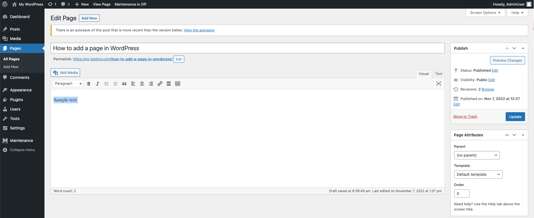This screenshot has width=534, height=218.
Task: Click Move to Trash link
Action: [x=465, y=117]
